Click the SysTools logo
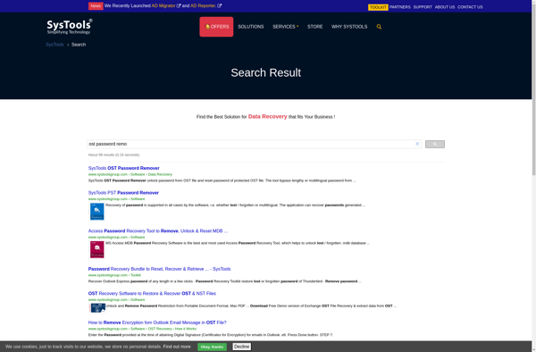The width and height of the screenshot is (536, 352). tap(70, 27)
